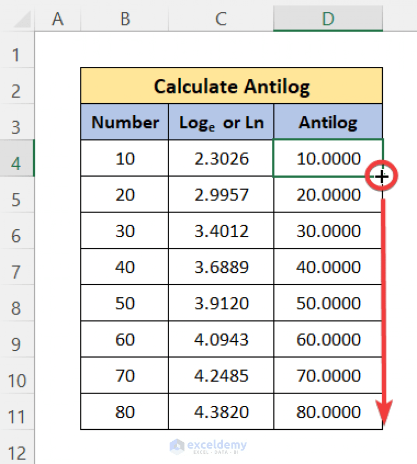
Task: Select row 1 header
Action: tap(17, 54)
